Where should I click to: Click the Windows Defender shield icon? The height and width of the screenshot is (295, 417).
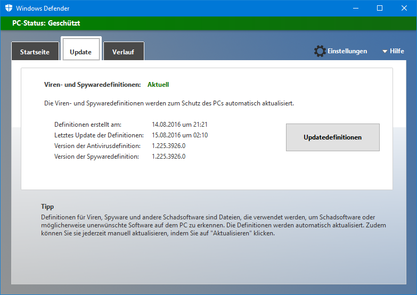tap(9, 8)
